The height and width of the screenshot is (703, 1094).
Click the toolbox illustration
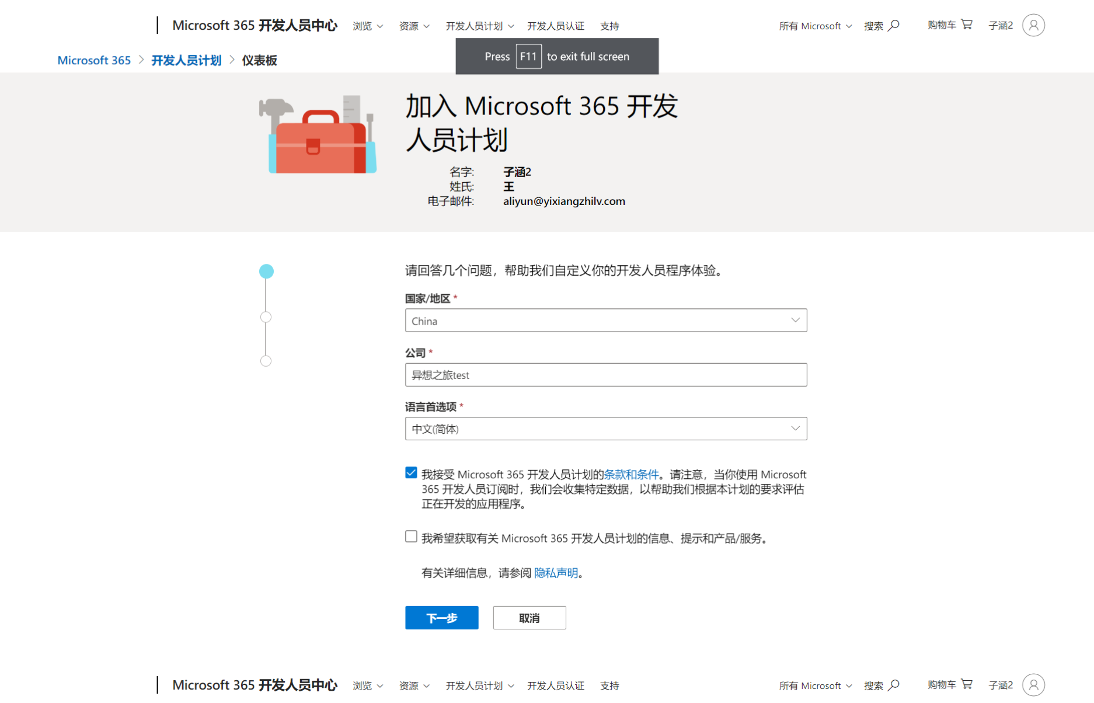pyautogui.click(x=318, y=134)
